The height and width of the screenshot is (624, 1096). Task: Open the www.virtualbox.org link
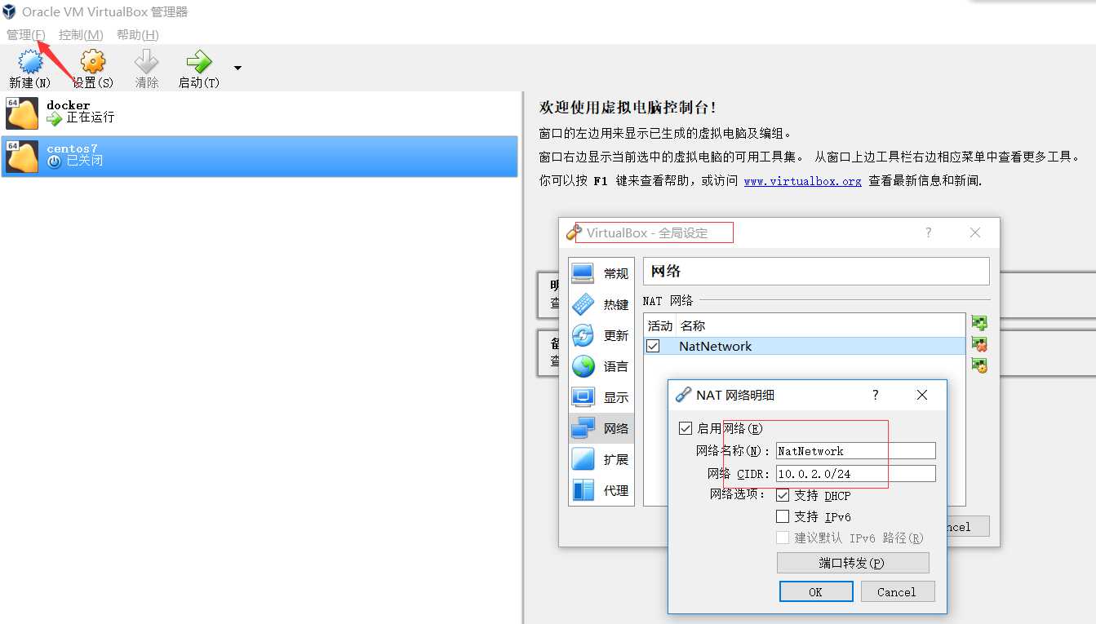coord(802,181)
